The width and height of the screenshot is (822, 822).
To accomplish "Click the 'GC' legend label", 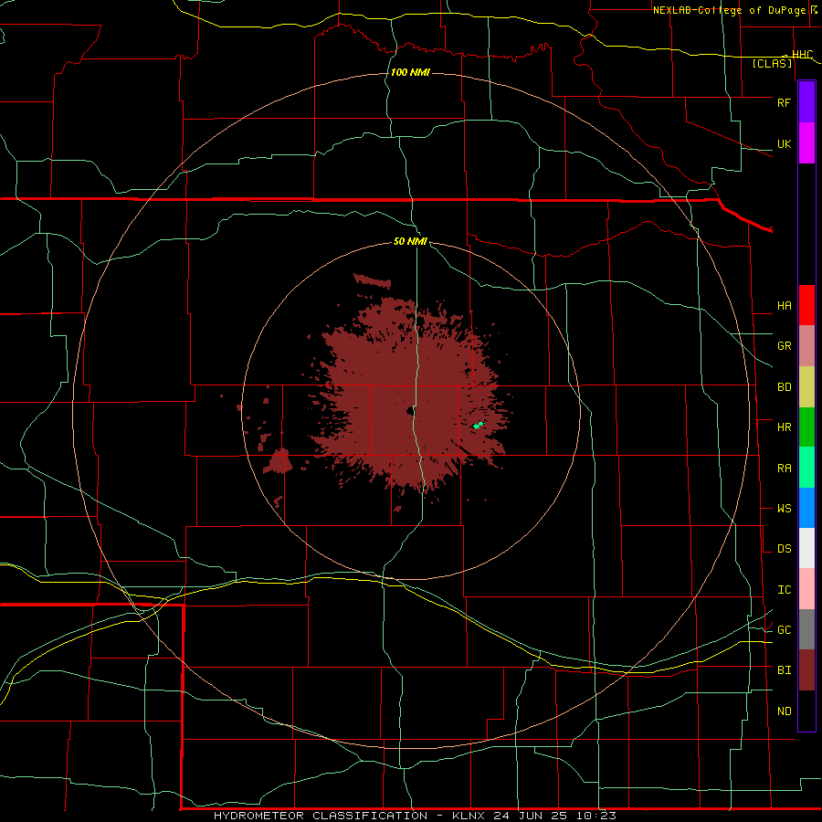I will point(784,630).
